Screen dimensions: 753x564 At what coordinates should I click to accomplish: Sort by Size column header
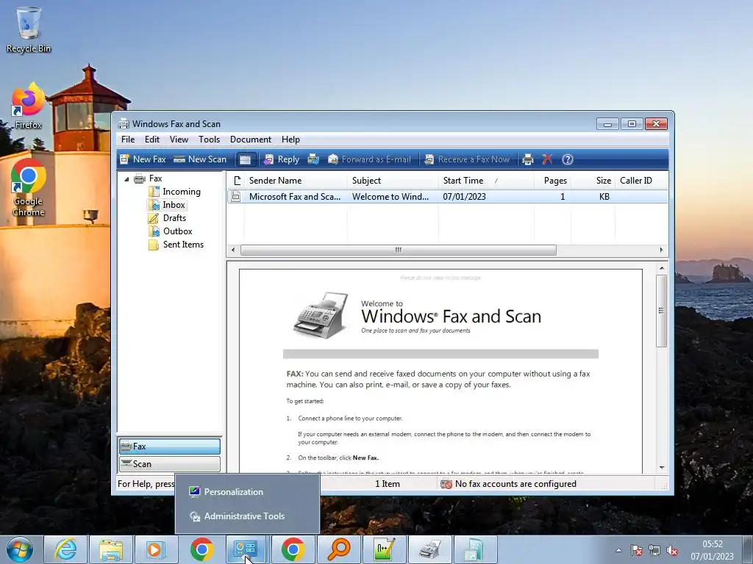(x=593, y=181)
